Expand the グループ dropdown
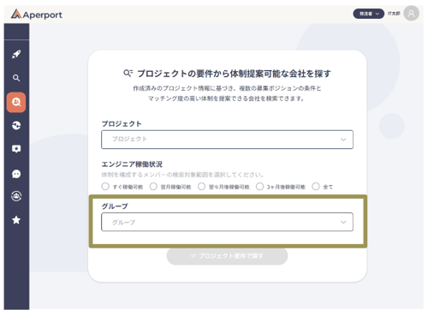428x310 pixels. 227,222
